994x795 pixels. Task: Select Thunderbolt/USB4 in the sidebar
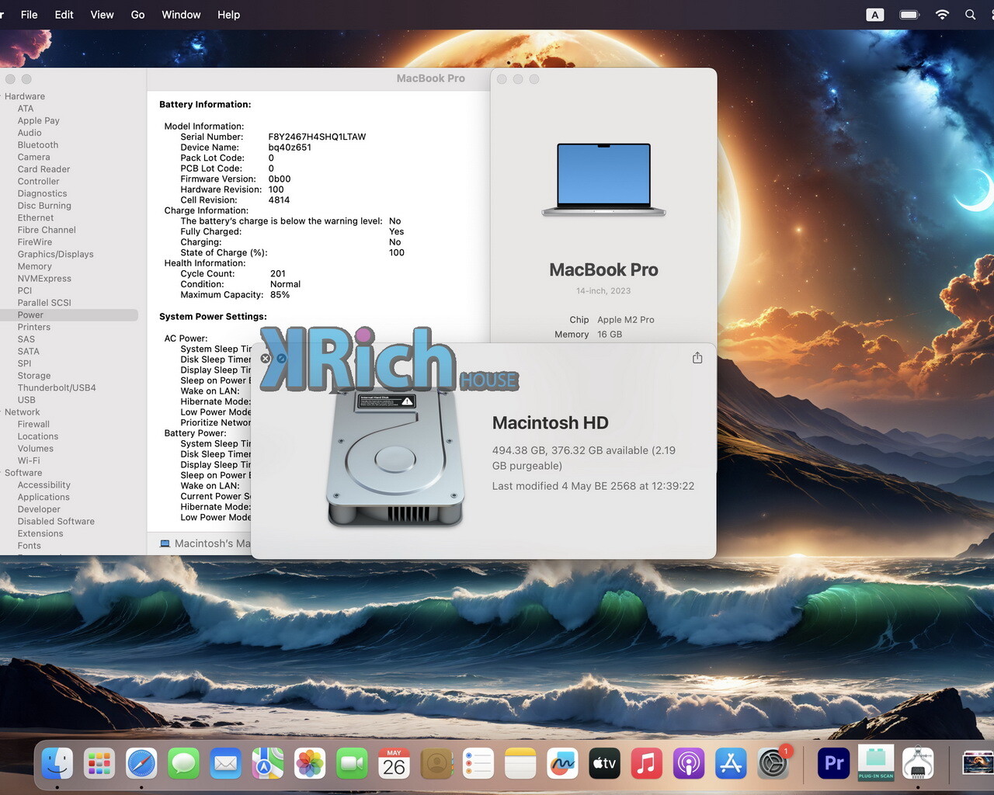[57, 388]
